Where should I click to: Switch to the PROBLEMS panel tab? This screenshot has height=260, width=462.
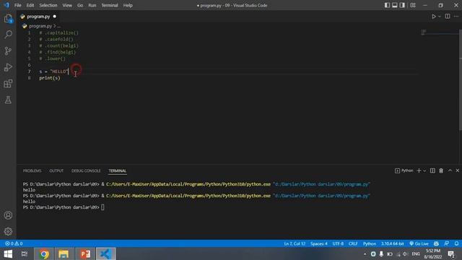tap(32, 170)
